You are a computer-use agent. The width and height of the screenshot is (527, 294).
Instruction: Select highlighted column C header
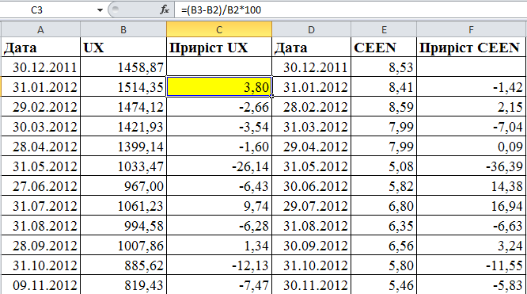pos(219,29)
